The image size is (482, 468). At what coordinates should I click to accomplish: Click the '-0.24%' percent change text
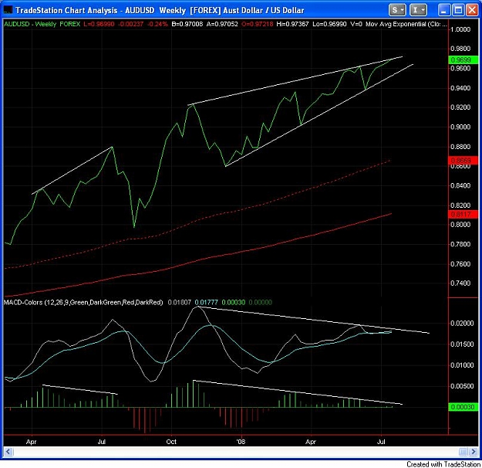[157, 24]
